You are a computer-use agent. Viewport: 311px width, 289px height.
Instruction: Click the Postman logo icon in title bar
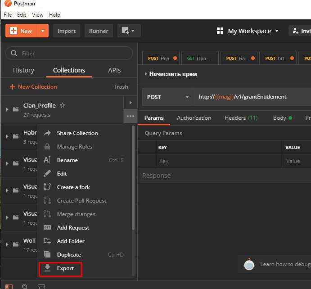8,3
